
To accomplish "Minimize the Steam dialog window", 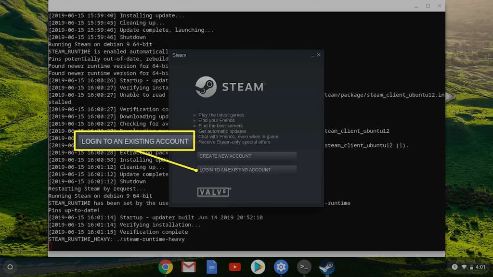I will pyautogui.click(x=312, y=55).
